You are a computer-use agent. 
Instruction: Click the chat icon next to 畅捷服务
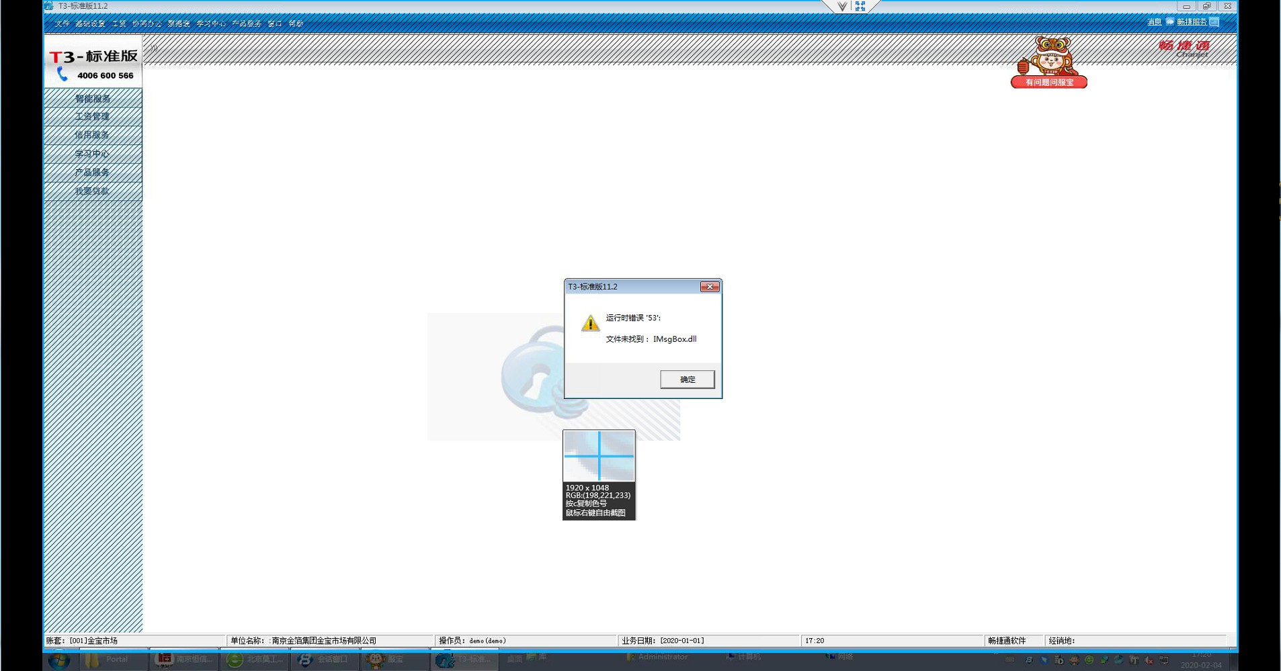point(1214,22)
